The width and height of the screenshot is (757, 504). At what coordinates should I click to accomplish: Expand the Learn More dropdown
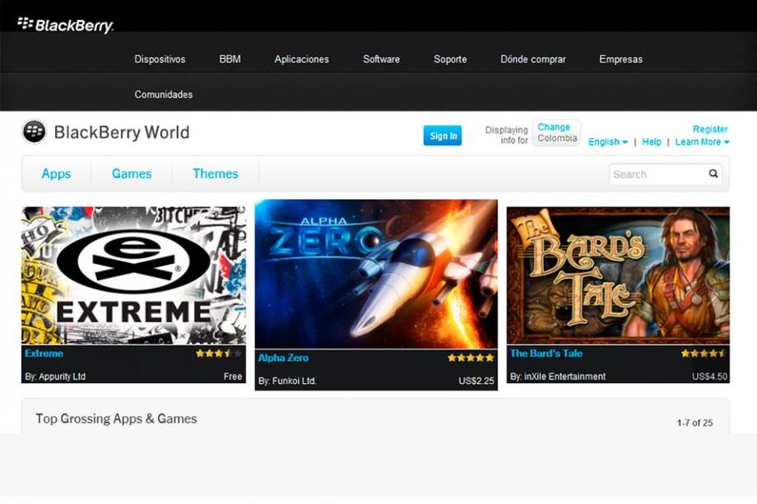tap(700, 141)
